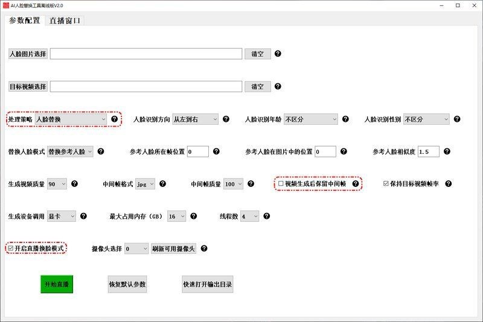Open 摄像头选择 dropdown
Image resolution: width=483 pixels, height=322 pixels.
(136, 248)
